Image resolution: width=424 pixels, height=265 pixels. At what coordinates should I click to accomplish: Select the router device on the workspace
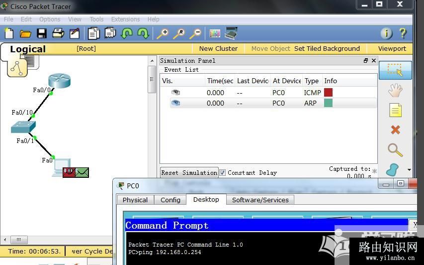(x=60, y=81)
